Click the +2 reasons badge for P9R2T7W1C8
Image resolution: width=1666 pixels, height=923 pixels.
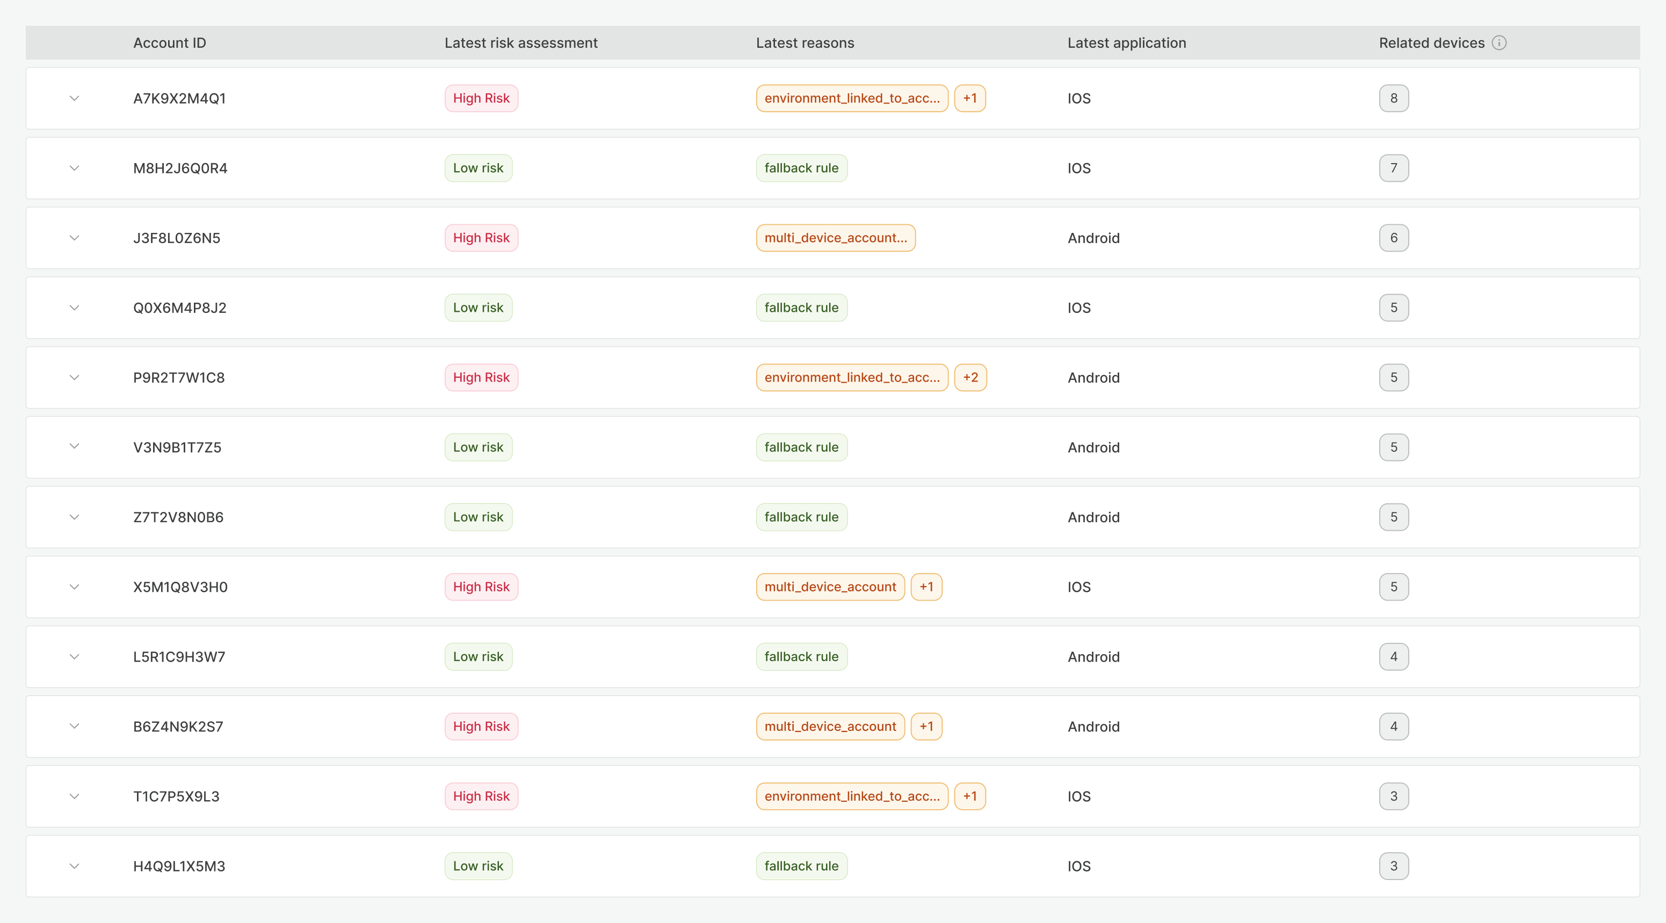click(970, 377)
